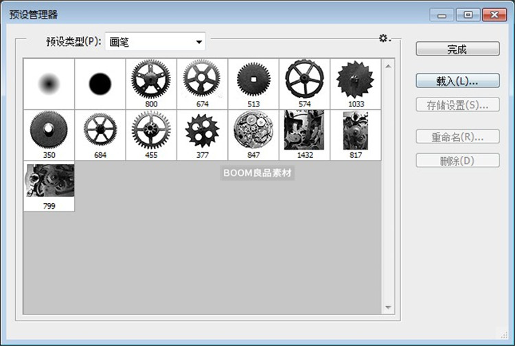Pick the gear brush labeled 800

pyautogui.click(x=151, y=80)
